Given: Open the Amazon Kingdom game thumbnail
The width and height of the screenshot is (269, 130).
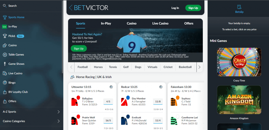Looking at the screenshot, I should coord(239,100).
